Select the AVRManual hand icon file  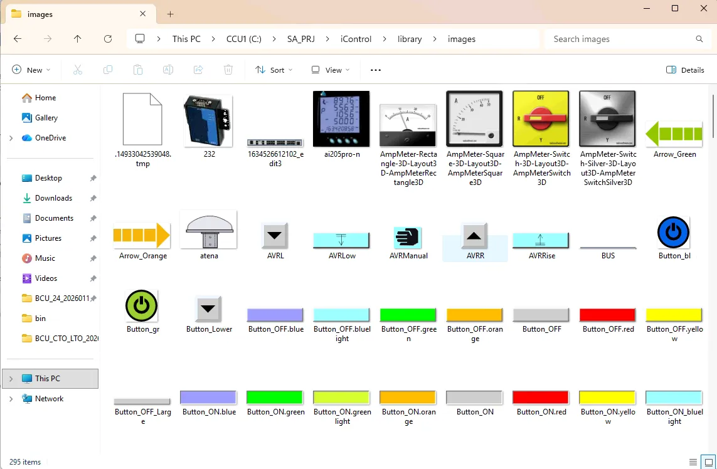tap(408, 243)
